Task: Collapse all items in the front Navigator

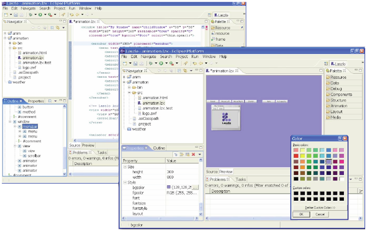Action: click(x=179, y=71)
